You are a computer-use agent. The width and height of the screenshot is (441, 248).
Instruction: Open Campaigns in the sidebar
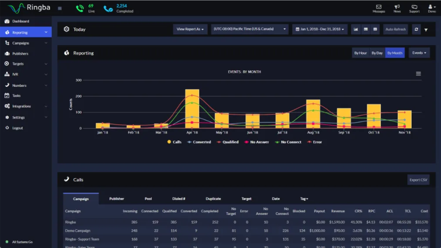(21, 43)
